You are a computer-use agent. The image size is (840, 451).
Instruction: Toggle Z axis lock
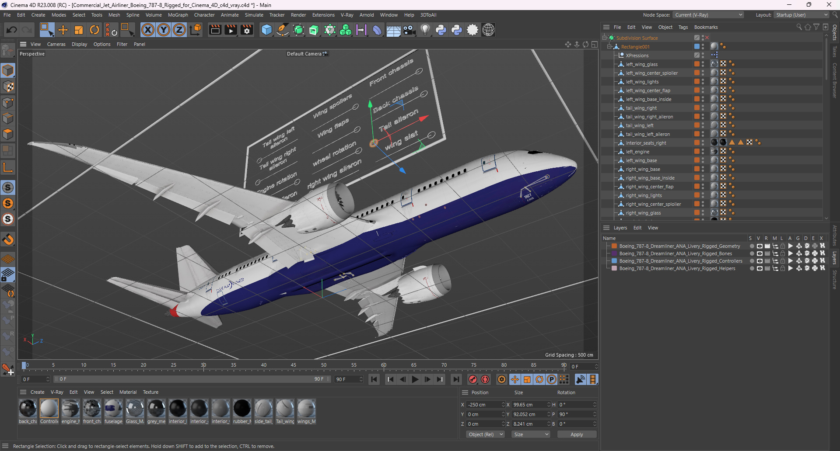point(179,30)
